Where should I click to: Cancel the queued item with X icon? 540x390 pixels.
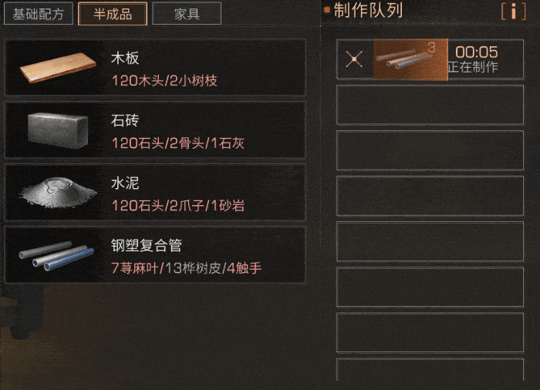tap(354, 59)
